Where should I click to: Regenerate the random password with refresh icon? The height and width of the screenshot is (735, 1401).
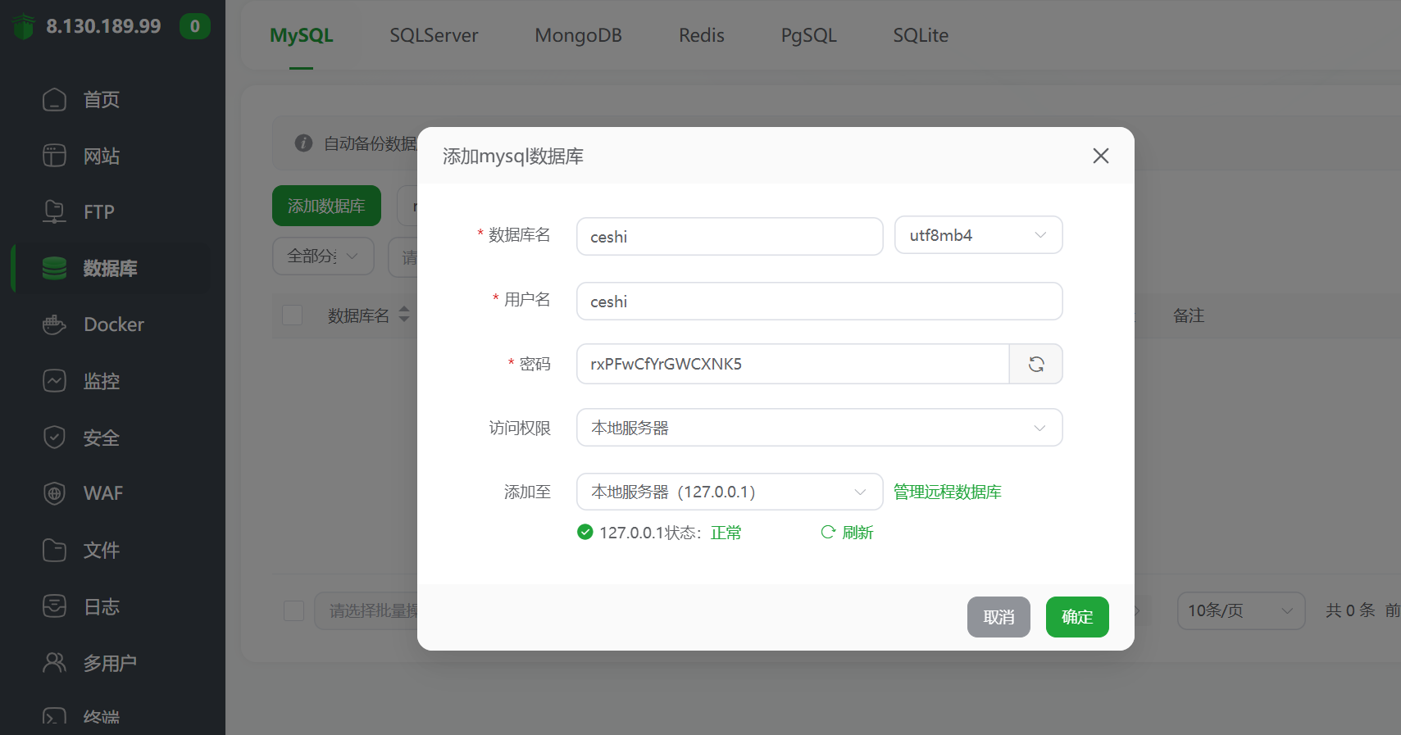coord(1036,364)
